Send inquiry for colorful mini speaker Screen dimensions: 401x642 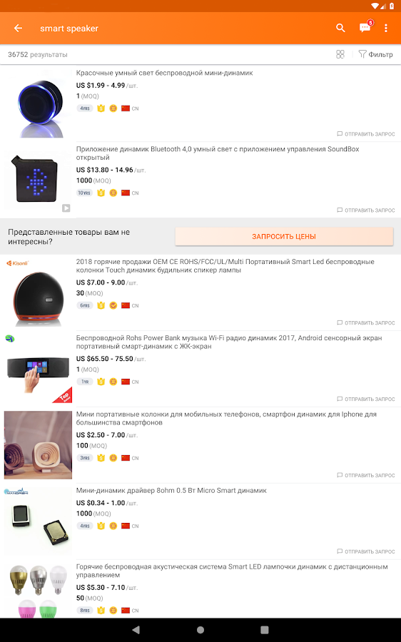[x=366, y=134]
